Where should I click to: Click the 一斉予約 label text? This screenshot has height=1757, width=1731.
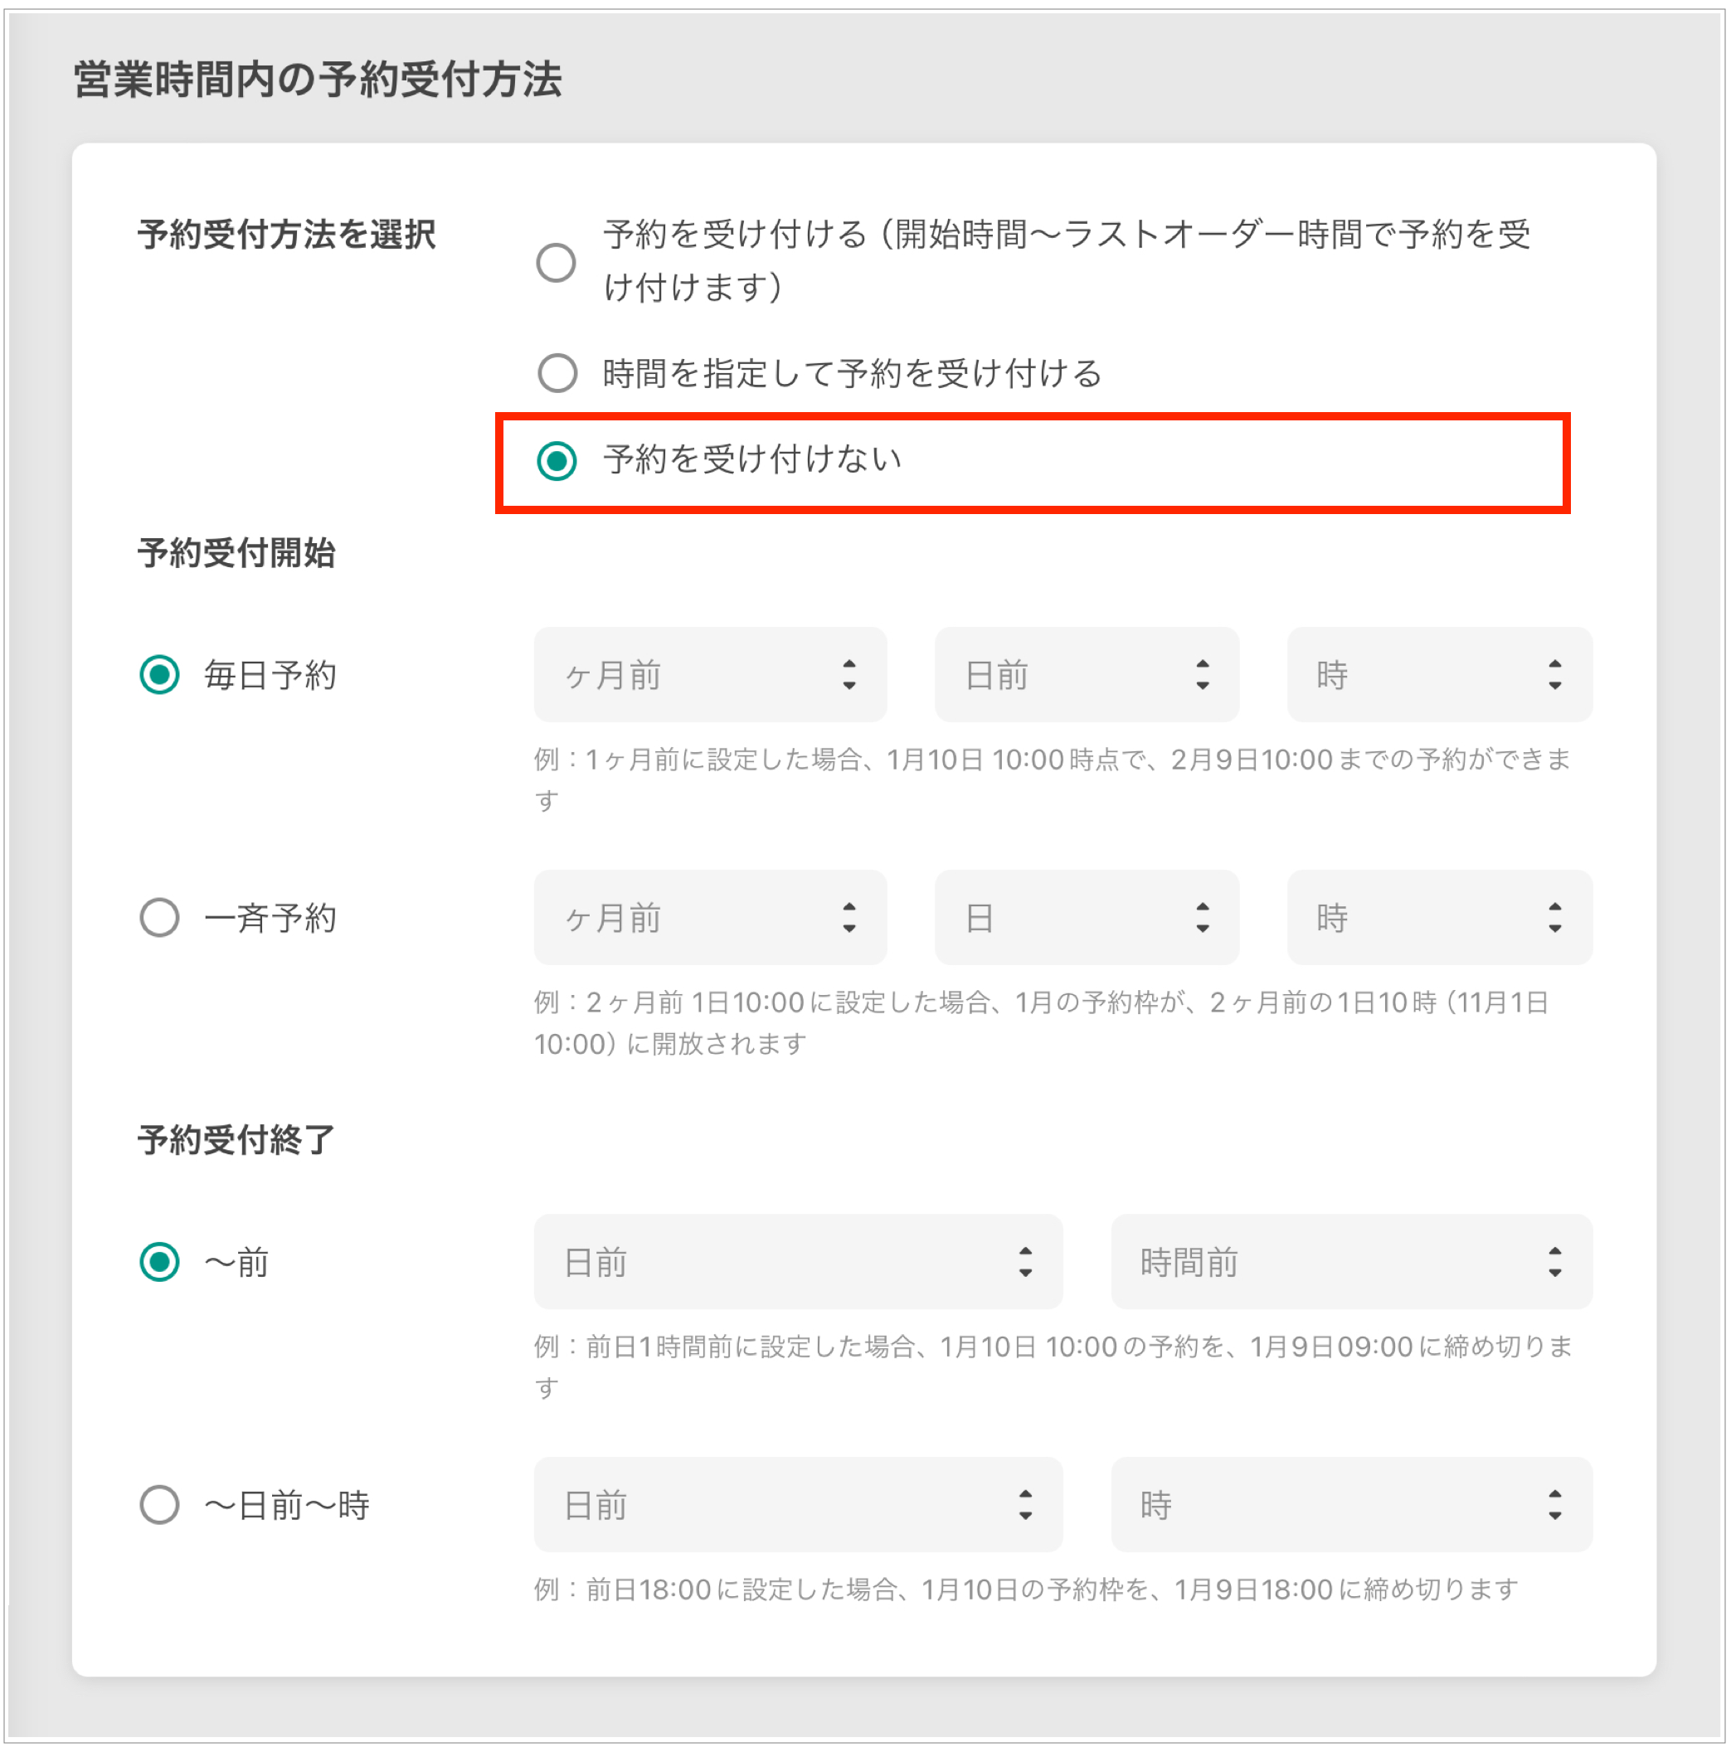tap(270, 918)
